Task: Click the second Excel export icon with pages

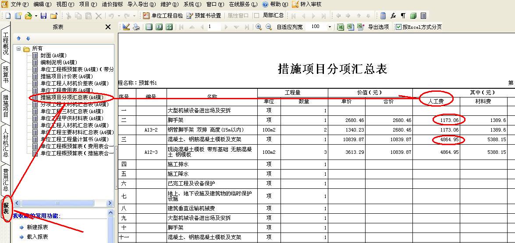Action: (351, 27)
